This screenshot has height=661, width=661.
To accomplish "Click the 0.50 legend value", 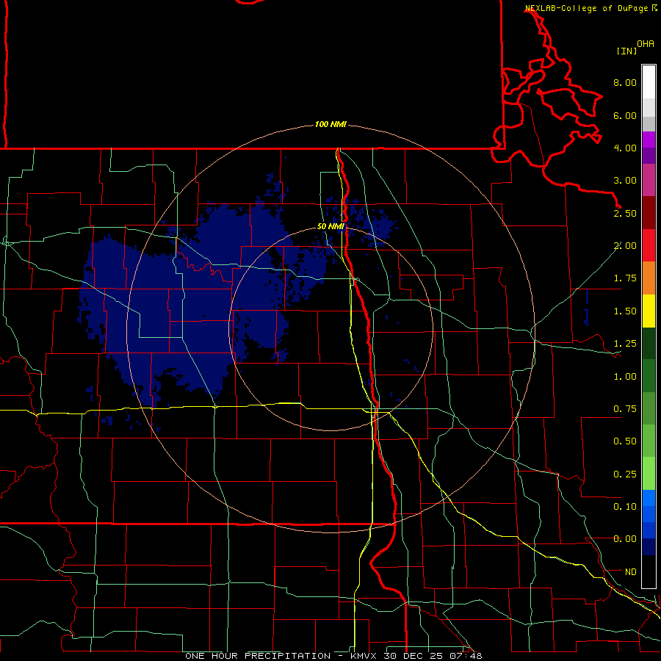I will click(625, 441).
